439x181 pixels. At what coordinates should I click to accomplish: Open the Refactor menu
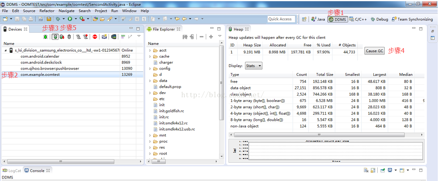pyautogui.click(x=47, y=11)
